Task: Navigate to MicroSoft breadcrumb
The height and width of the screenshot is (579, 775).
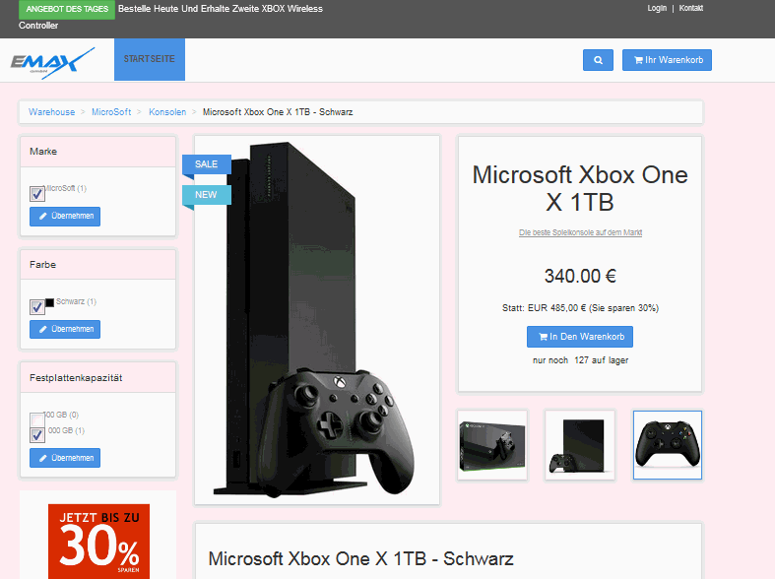Action: pos(111,112)
